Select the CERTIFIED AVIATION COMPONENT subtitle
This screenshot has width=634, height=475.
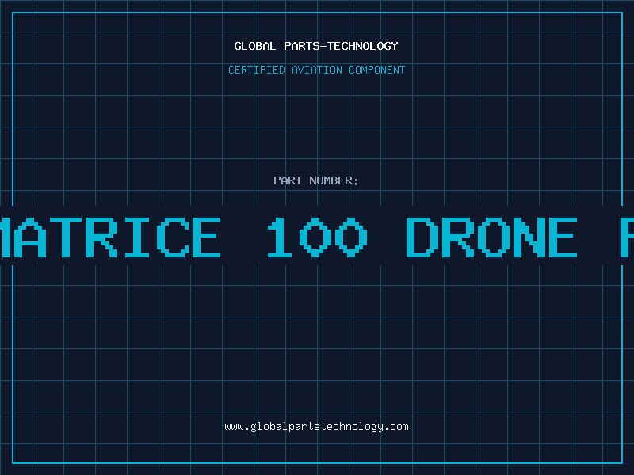pyautogui.click(x=316, y=70)
